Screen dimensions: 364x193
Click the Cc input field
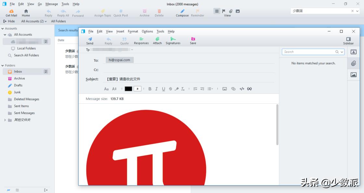(189, 70)
